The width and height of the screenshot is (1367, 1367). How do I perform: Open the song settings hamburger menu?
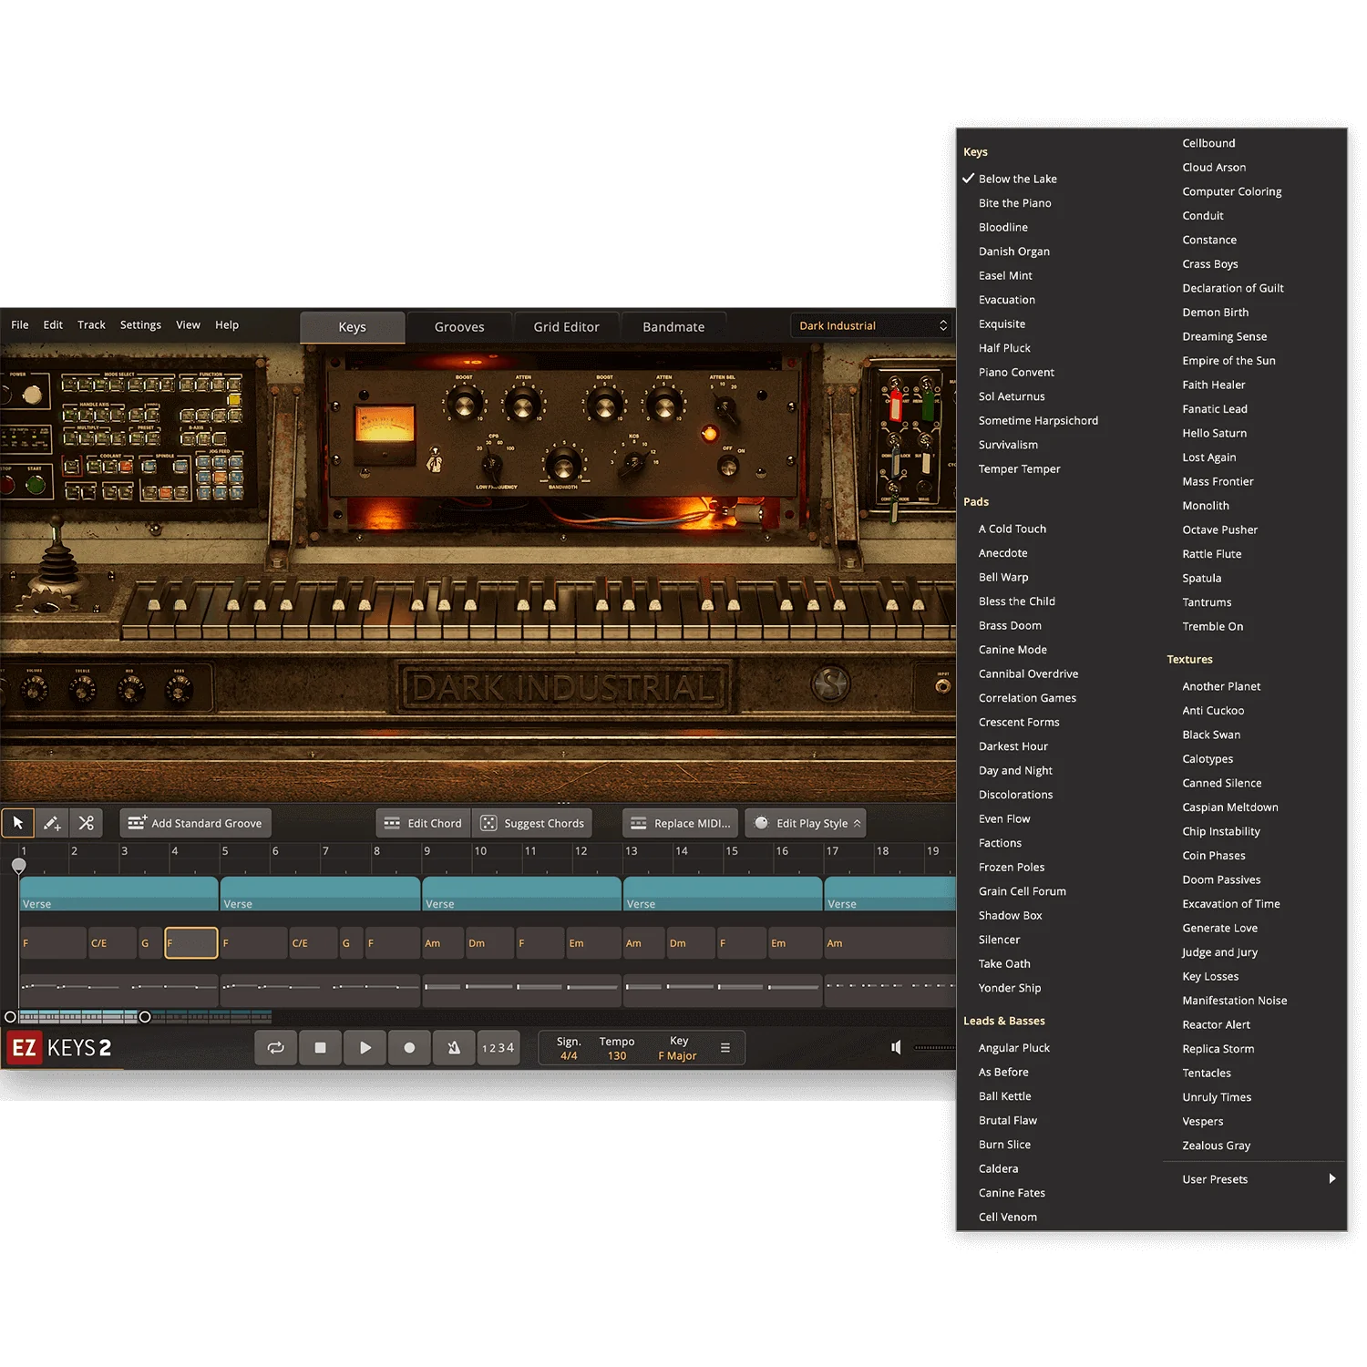click(725, 1048)
